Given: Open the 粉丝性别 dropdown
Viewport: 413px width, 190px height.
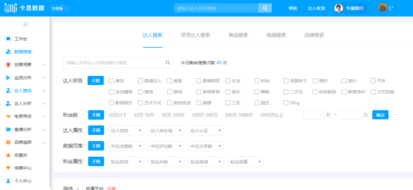Looking at the screenshot, I should (x=126, y=162).
